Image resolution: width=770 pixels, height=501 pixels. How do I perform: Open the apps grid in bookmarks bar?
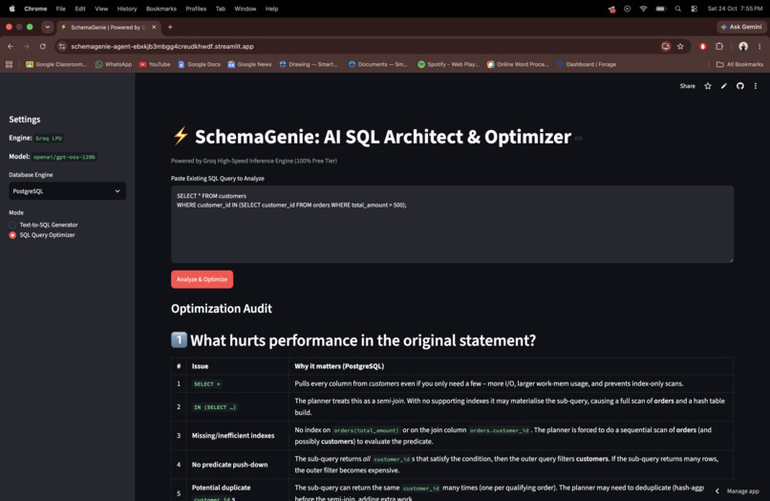[9, 64]
